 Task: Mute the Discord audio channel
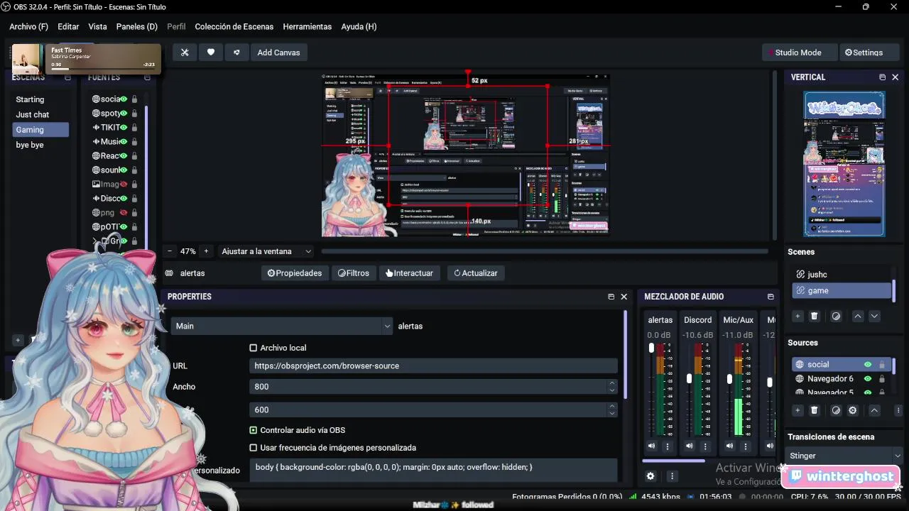[689, 446]
